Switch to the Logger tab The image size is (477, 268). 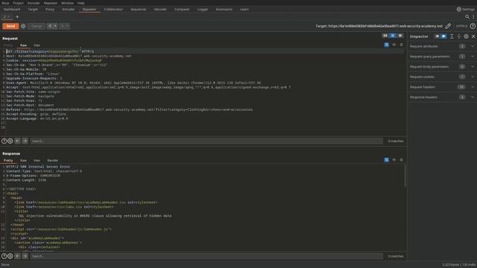[x=203, y=10]
